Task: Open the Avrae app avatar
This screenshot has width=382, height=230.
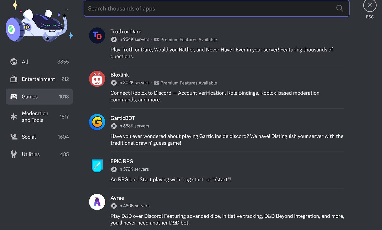Action: (97, 202)
